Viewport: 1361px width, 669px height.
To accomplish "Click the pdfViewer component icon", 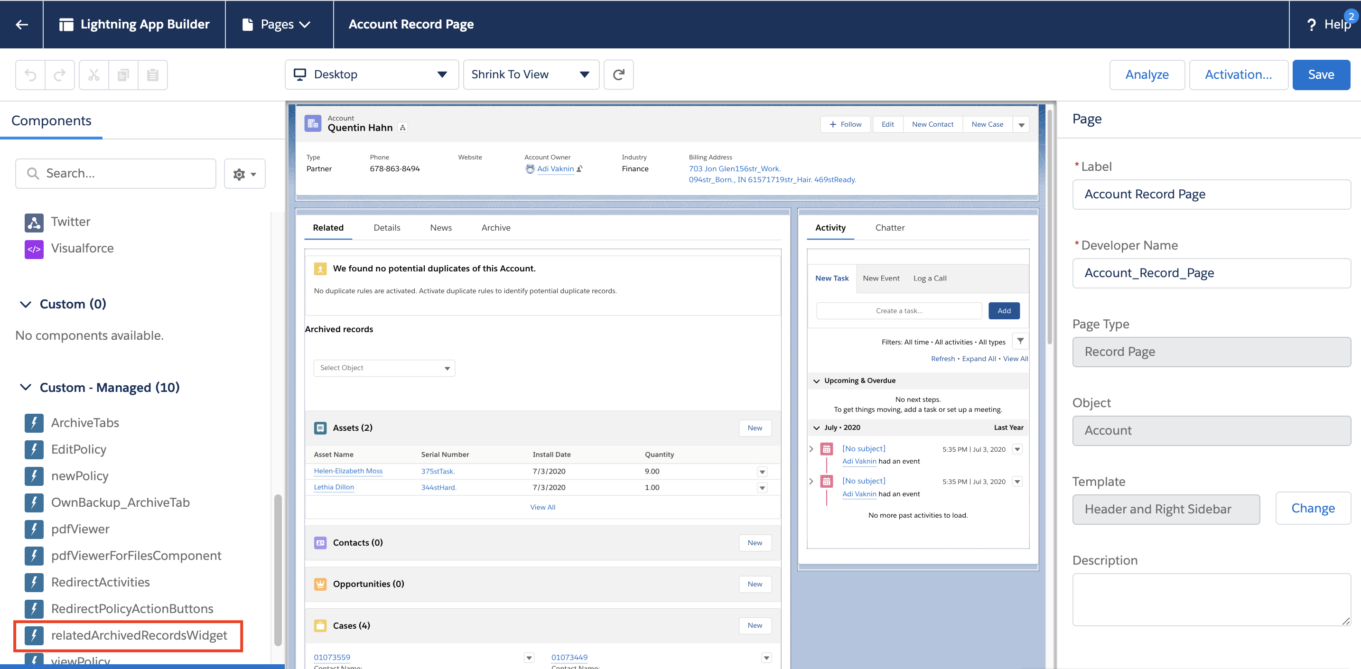I will 33,529.
